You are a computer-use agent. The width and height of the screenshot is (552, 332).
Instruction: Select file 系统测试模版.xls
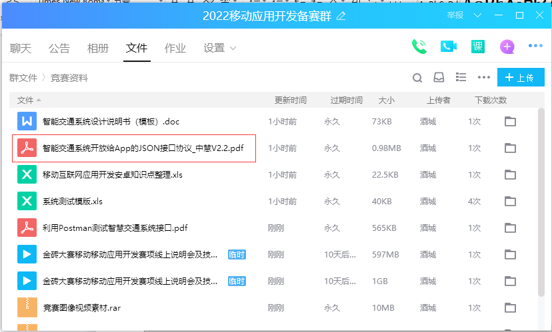coord(73,202)
